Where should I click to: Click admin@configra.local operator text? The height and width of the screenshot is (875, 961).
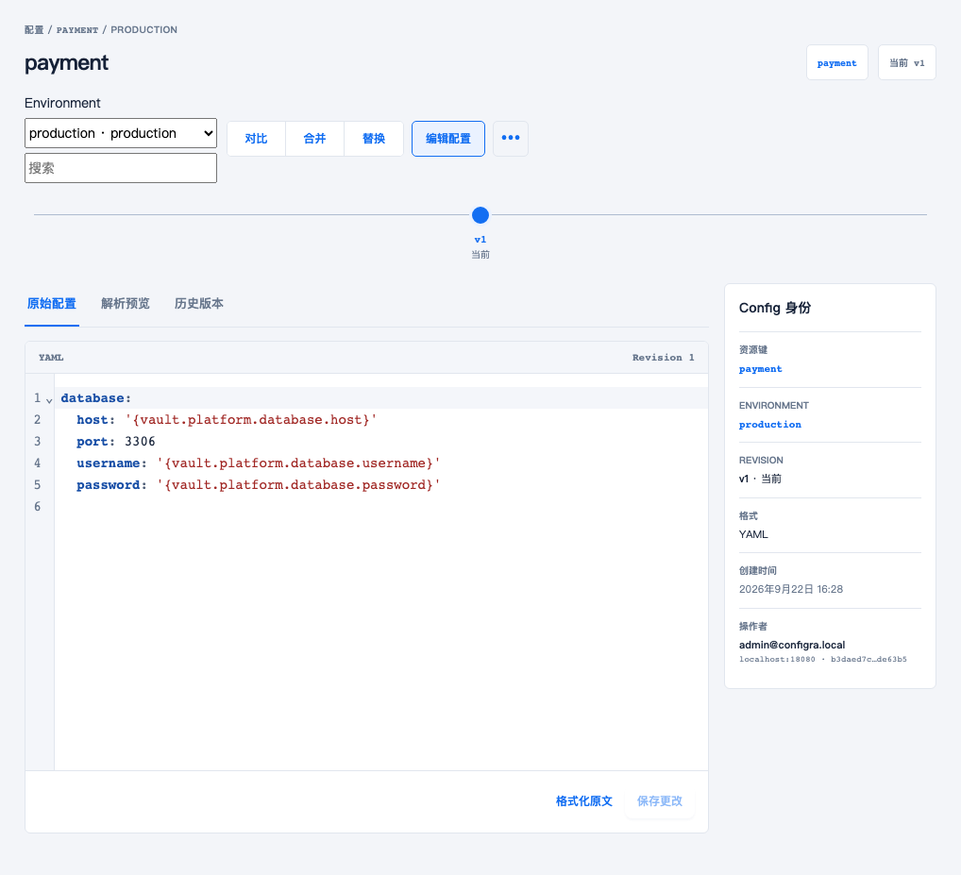(792, 645)
